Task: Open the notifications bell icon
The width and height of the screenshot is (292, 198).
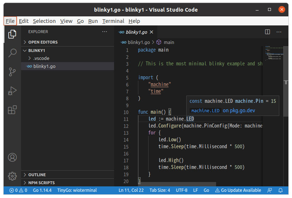Action: tap(280, 190)
